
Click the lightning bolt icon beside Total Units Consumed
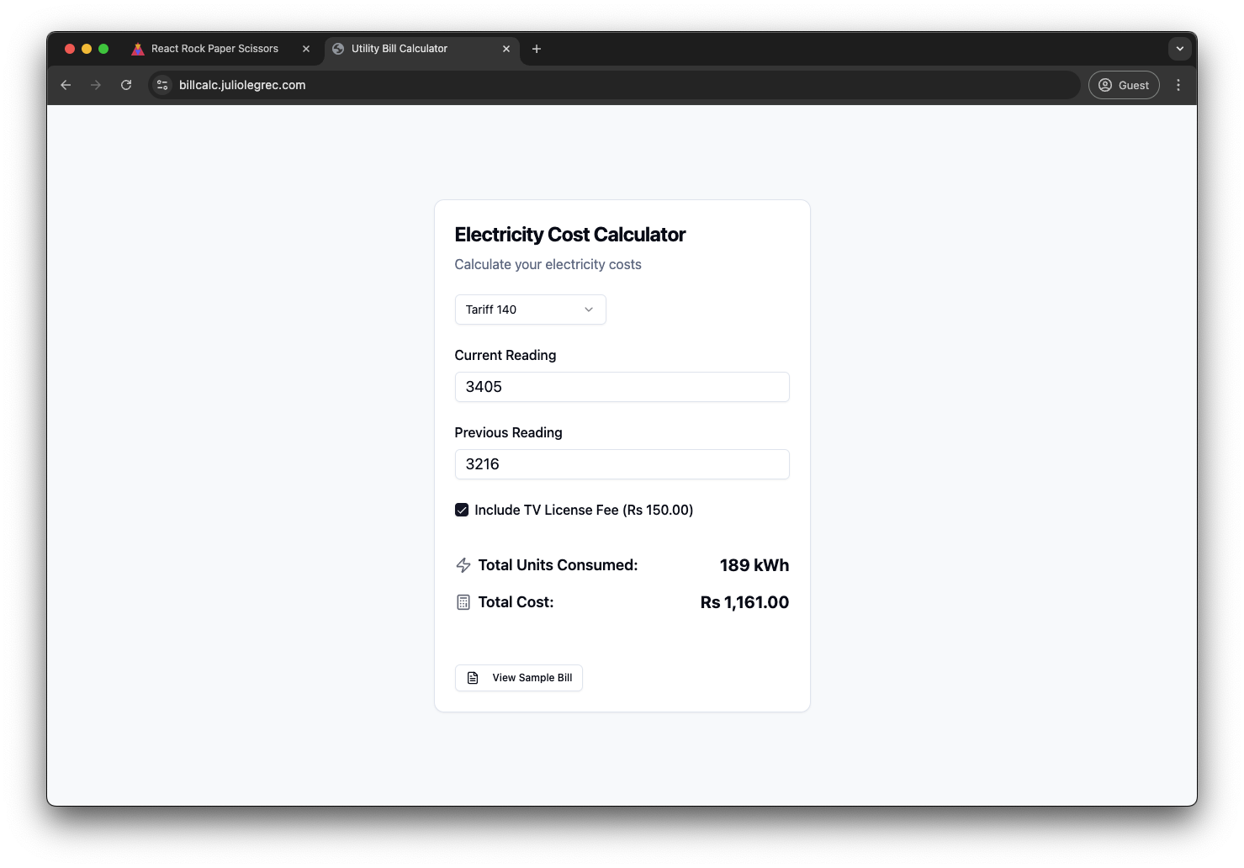463,565
